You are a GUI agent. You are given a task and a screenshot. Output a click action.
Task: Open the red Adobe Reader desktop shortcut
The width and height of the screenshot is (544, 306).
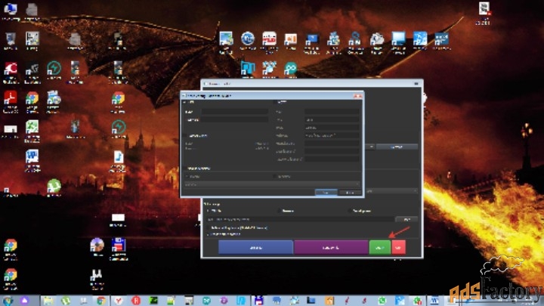pyautogui.click(x=11, y=98)
